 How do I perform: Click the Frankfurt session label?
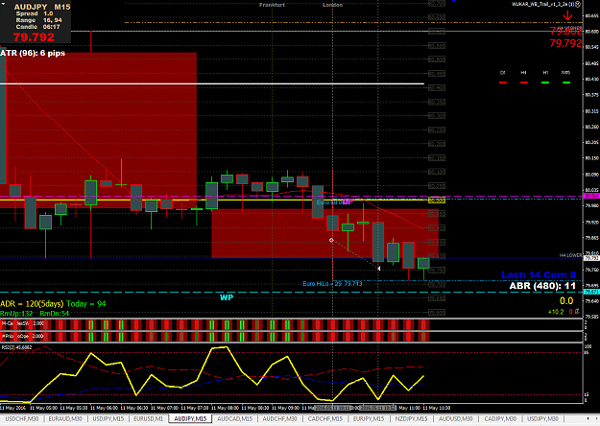[272, 5]
